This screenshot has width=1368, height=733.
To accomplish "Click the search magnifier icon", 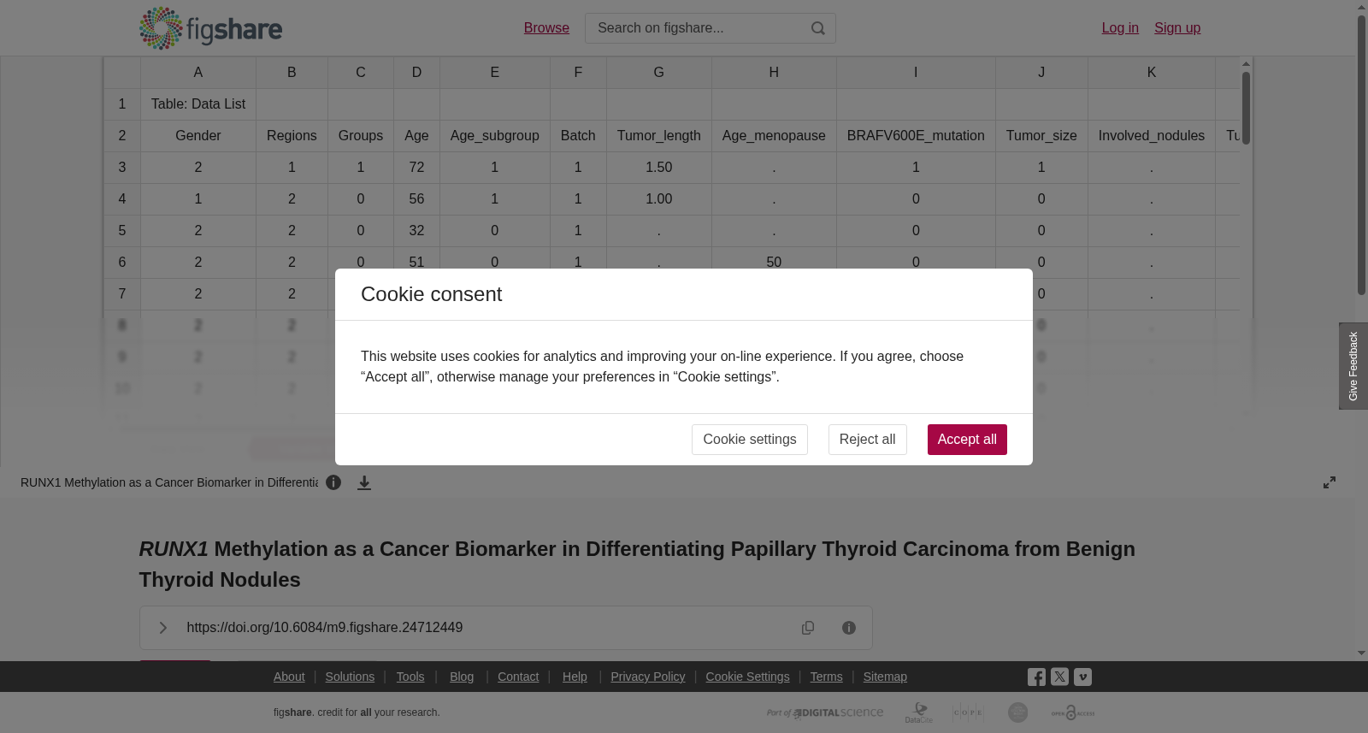I will tap(818, 28).
